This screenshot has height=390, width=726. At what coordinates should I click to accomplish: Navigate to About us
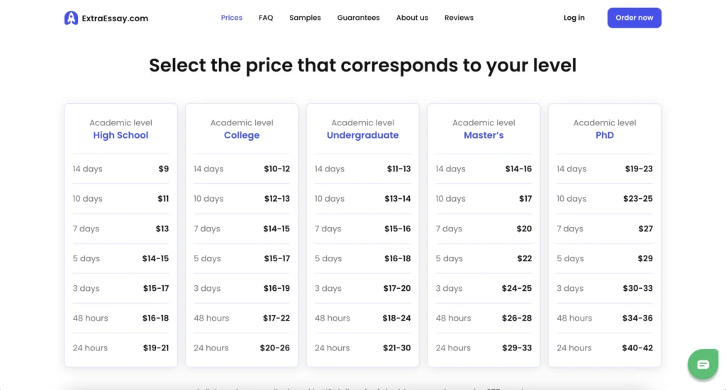click(x=412, y=18)
